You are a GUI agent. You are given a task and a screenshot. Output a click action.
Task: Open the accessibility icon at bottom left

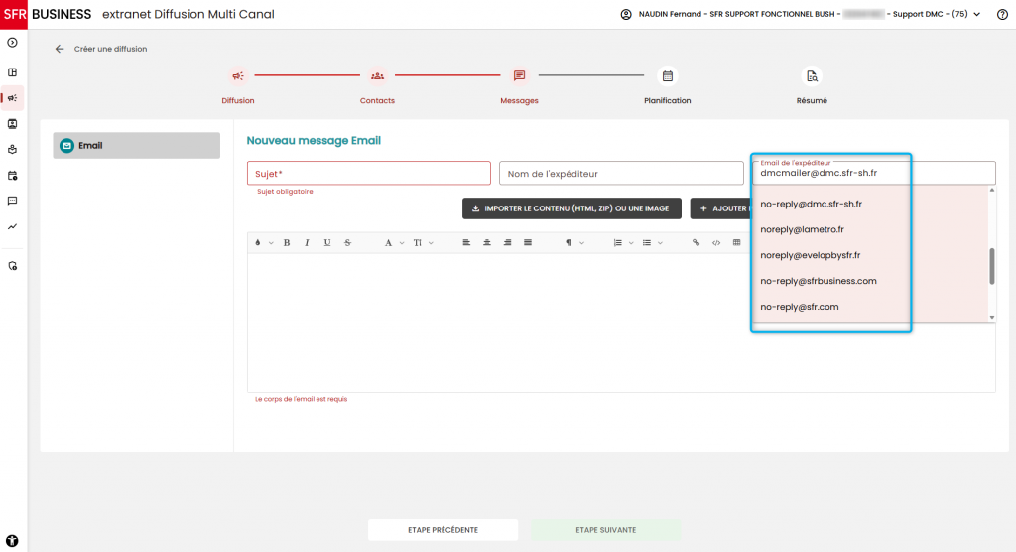tap(12, 541)
